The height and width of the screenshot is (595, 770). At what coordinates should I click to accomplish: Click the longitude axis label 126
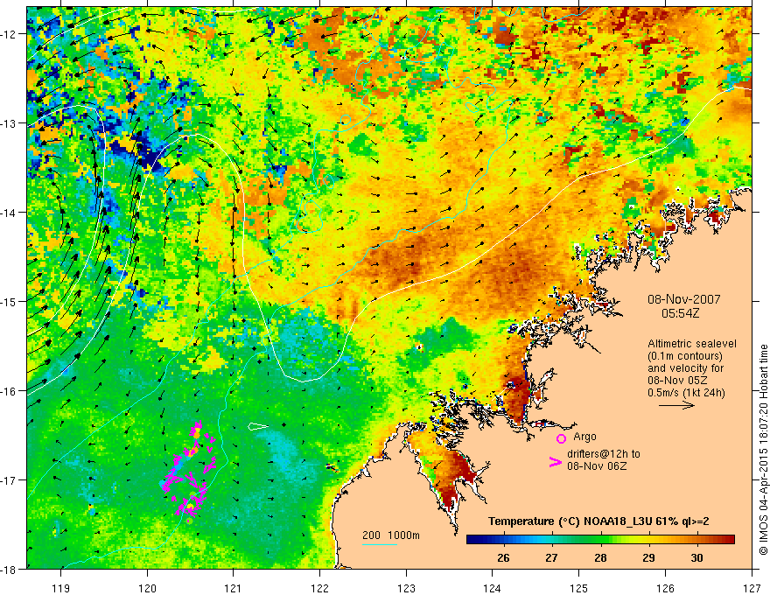point(665,588)
